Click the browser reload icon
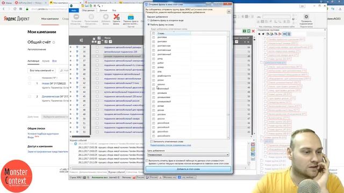This screenshot has width=344, height=193. 15,9
